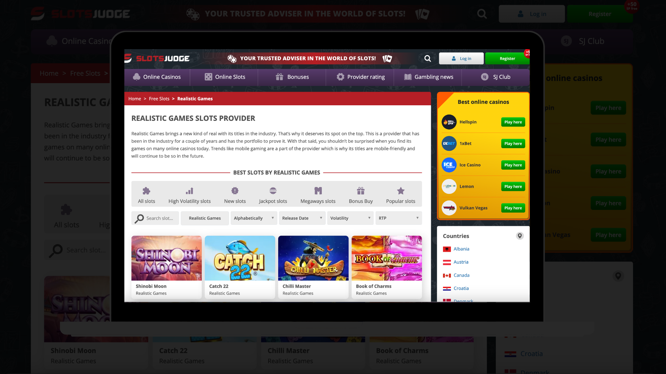The width and height of the screenshot is (666, 374).
Task: Click the Albania flag icon
Action: (447, 249)
